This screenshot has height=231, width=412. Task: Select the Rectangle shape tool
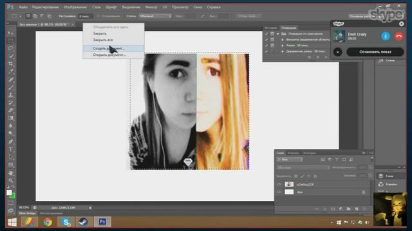tap(11, 165)
